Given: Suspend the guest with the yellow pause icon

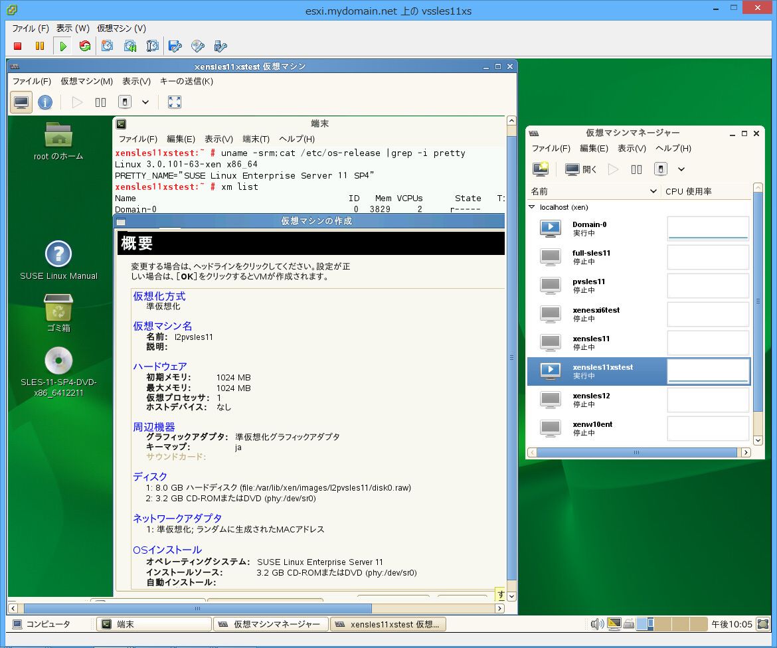Looking at the screenshot, I should (40, 46).
